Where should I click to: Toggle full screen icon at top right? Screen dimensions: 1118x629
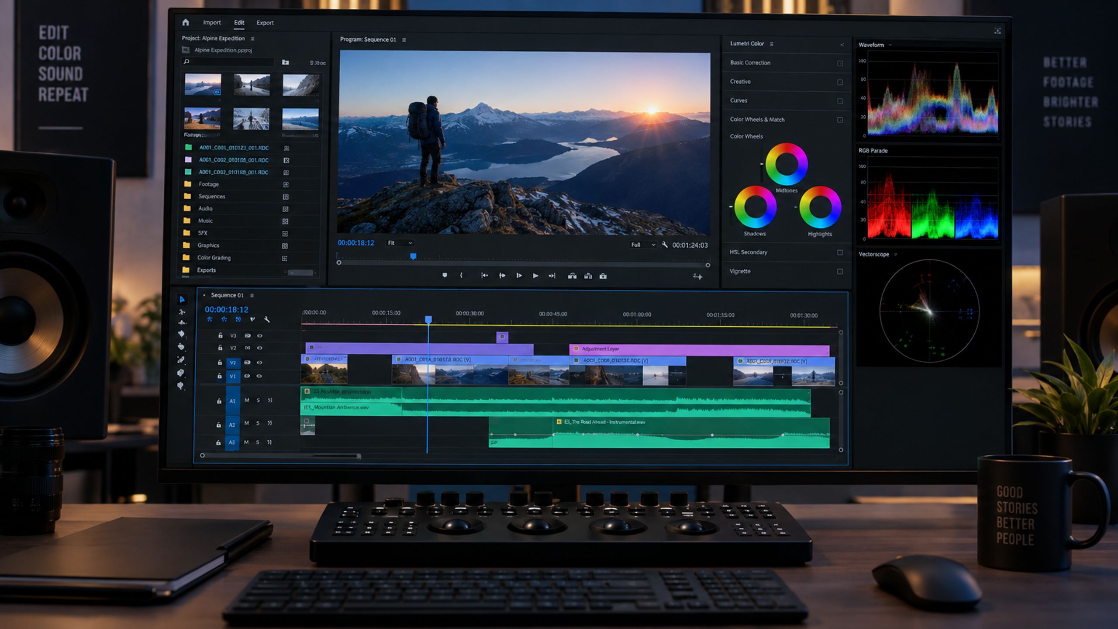click(997, 31)
